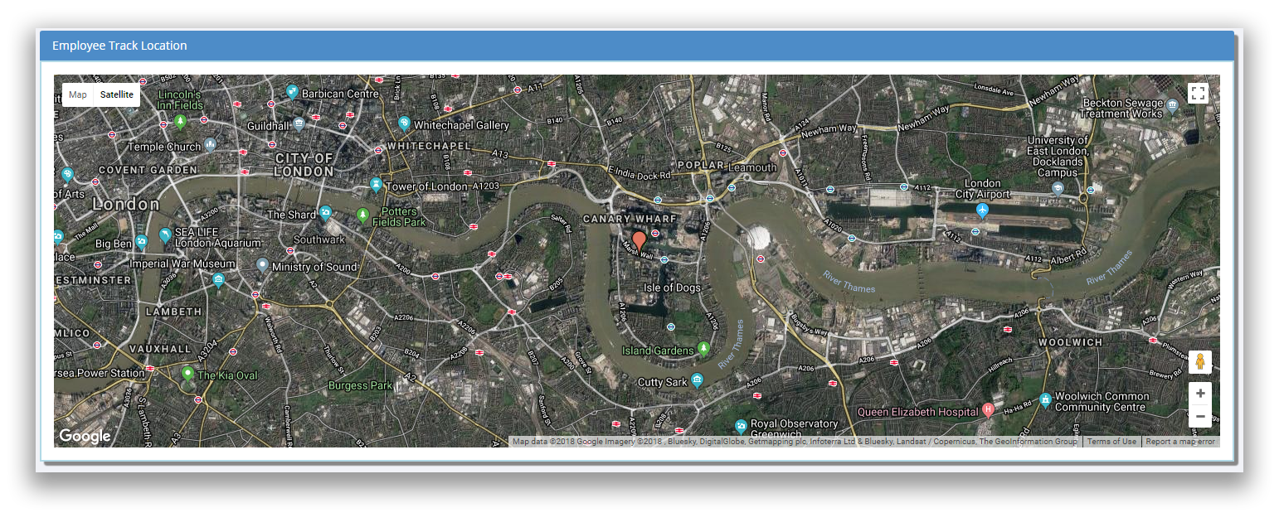The width and height of the screenshot is (1284, 532).
Task: Click the red employee location marker
Action: click(639, 242)
